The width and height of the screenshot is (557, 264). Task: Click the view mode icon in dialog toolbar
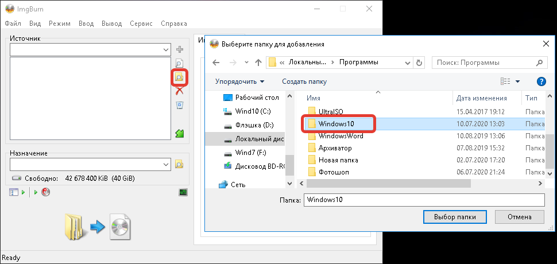505,81
